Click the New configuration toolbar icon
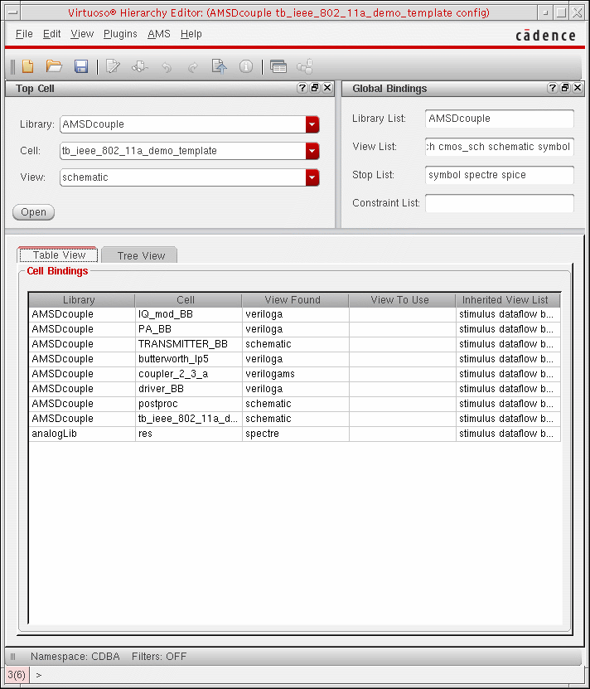This screenshot has height=689, width=590. (28, 67)
